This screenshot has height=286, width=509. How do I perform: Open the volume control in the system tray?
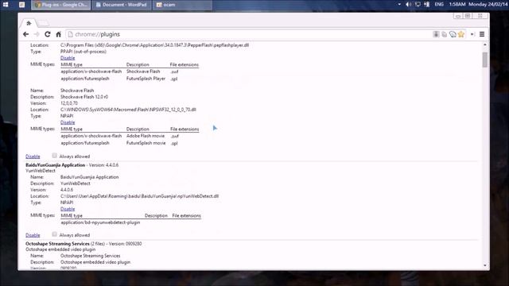coord(409,5)
